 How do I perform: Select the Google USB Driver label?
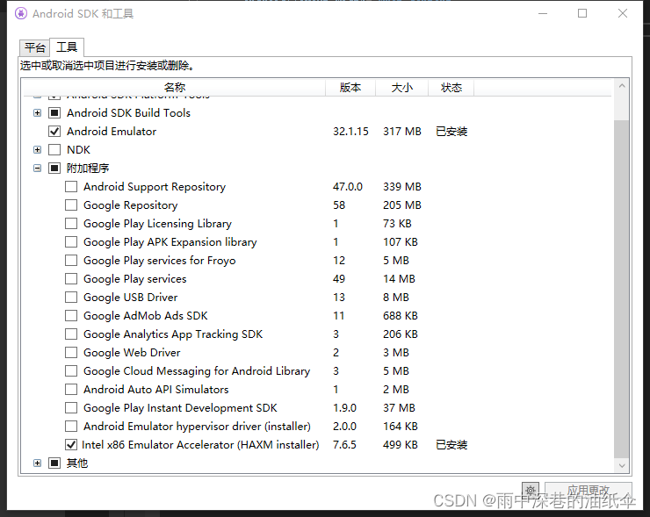tap(131, 297)
